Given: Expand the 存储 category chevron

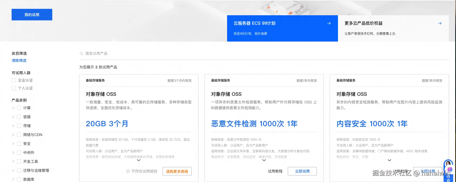Looking at the screenshot, I should pyautogui.click(x=13, y=126).
